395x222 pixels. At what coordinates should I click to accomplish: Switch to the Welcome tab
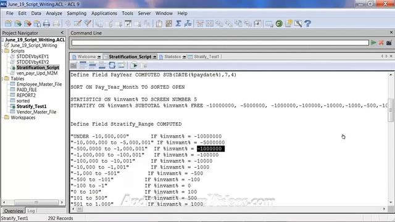tap(86, 57)
